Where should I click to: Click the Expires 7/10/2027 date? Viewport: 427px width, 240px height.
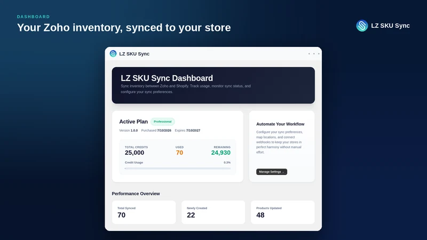[x=187, y=131]
